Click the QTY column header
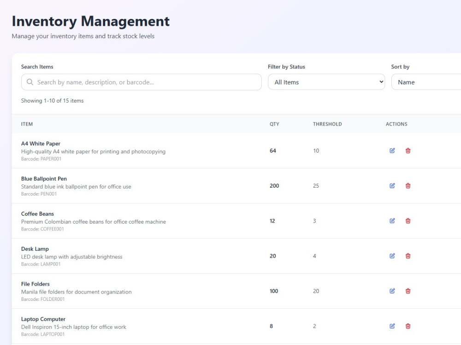Viewport: 461px width, 345px height. point(274,124)
